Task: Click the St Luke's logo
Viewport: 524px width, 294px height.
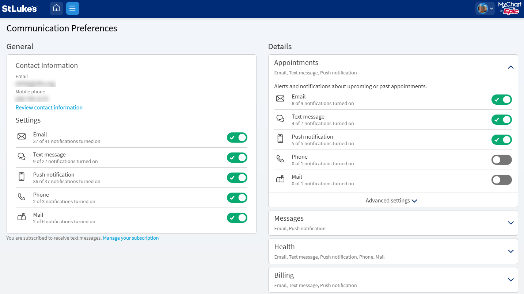Action: (20, 8)
